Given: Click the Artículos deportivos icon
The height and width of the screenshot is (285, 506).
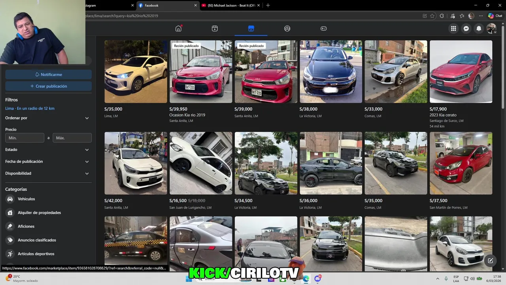Looking at the screenshot, I should pos(10,254).
